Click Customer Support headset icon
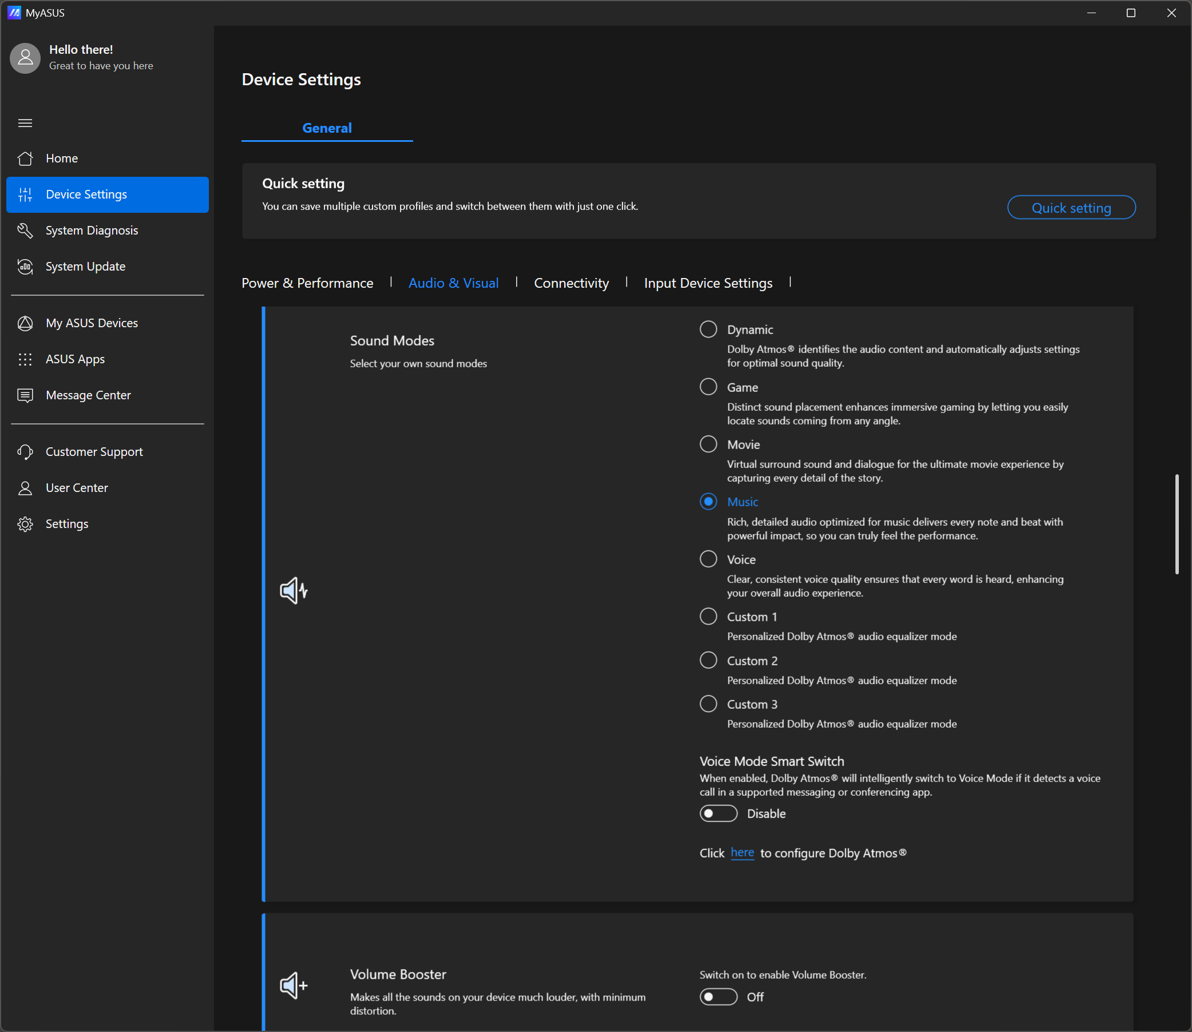The height and width of the screenshot is (1032, 1192). [25, 452]
